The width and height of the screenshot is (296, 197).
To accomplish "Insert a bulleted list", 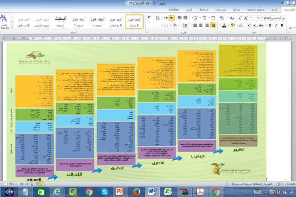I will [213, 18].
